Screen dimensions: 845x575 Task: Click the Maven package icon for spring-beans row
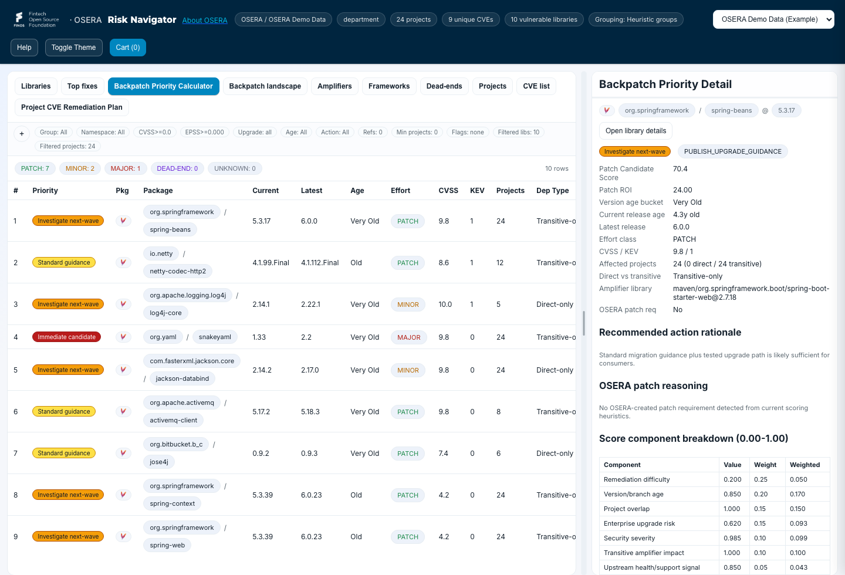coord(123,221)
